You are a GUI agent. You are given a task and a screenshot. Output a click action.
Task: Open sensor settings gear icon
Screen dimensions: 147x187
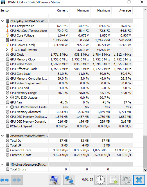point(126,180)
